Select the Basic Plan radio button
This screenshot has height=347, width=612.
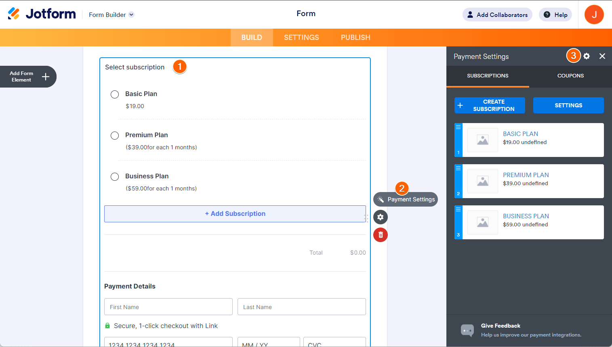coord(115,94)
